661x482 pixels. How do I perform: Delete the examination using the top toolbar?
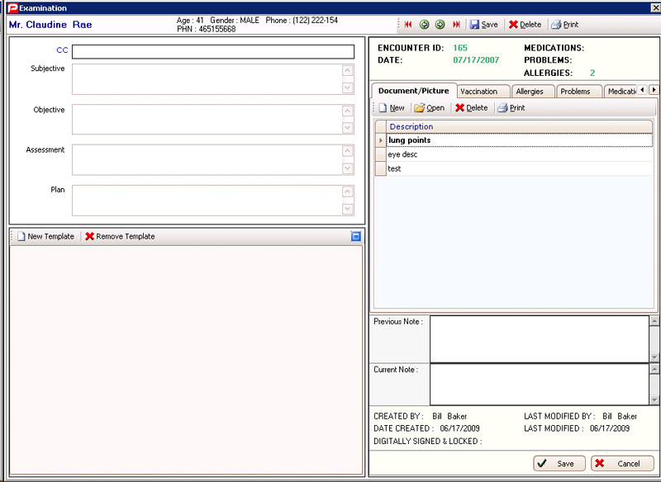(x=525, y=25)
